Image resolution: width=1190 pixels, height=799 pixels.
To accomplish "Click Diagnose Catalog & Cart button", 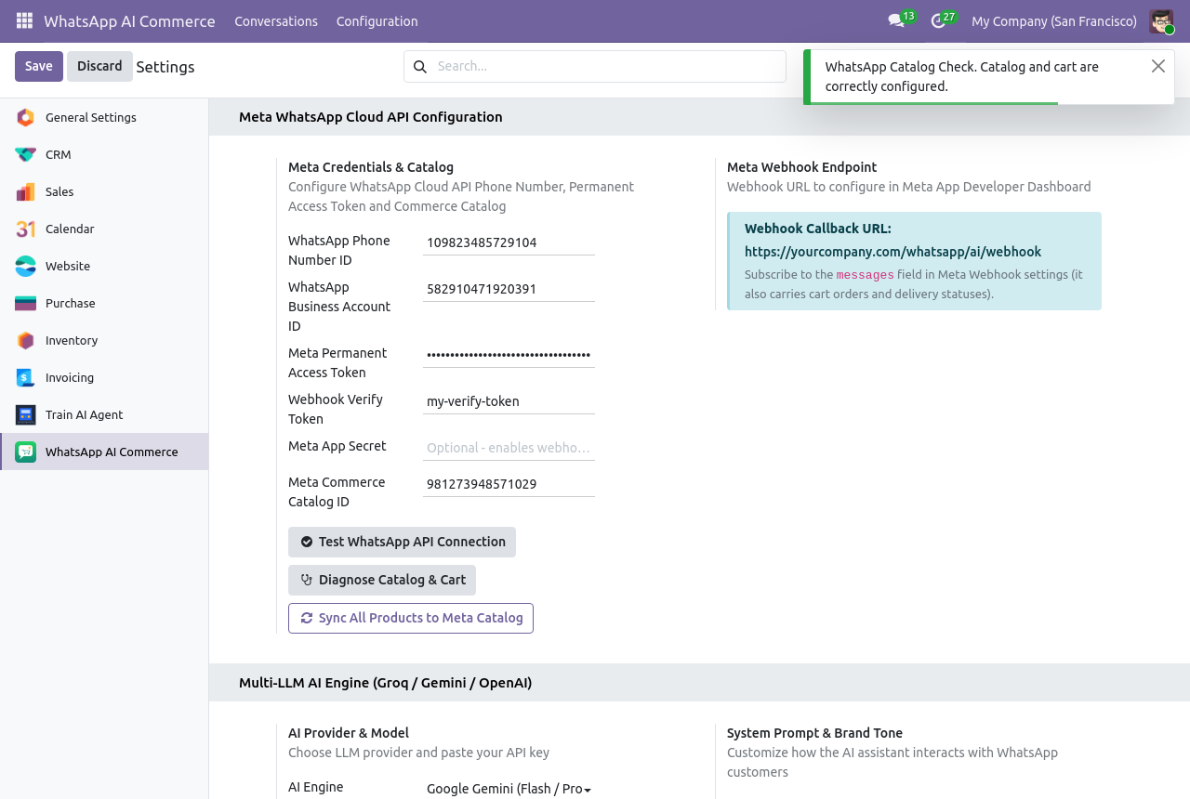I will click(x=382, y=580).
